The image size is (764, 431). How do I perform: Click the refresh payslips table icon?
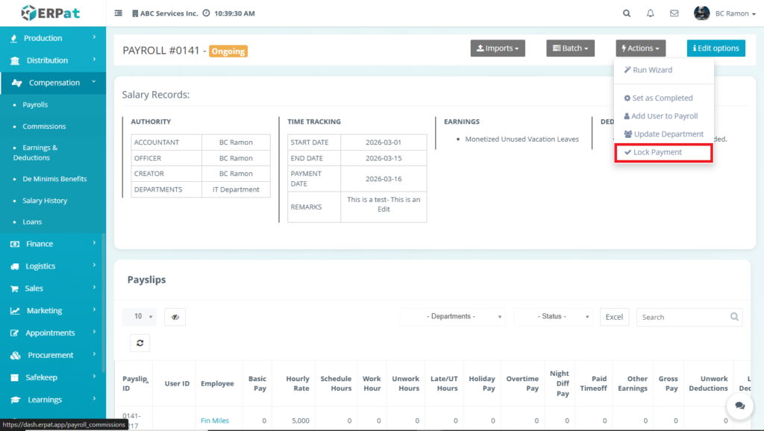140,342
